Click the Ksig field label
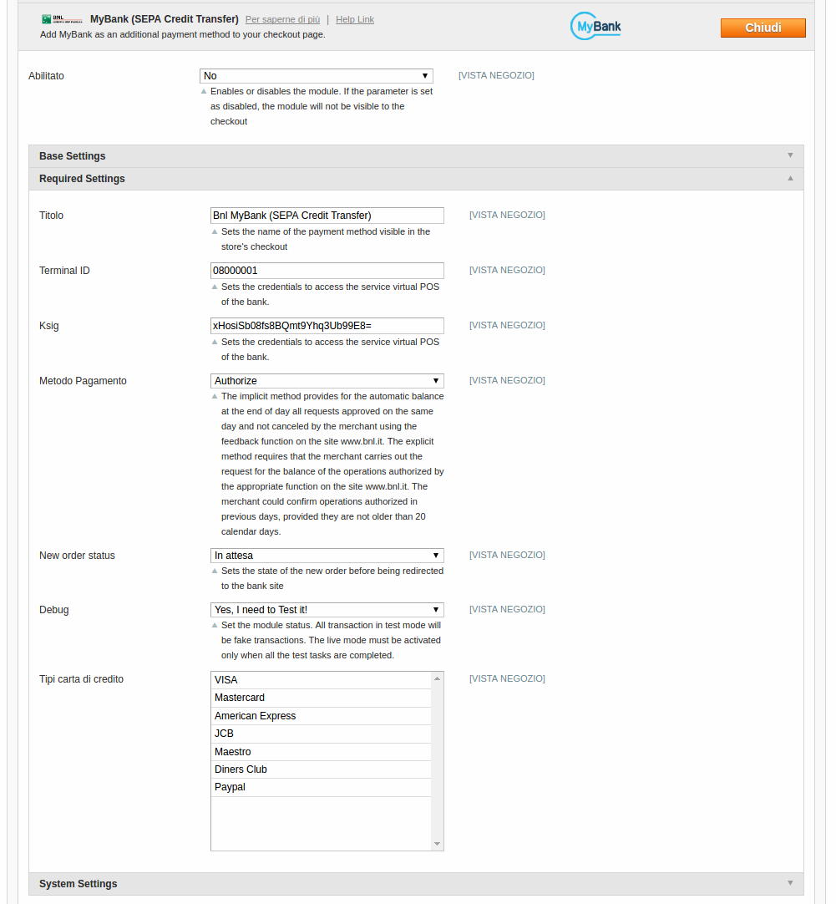 click(49, 326)
